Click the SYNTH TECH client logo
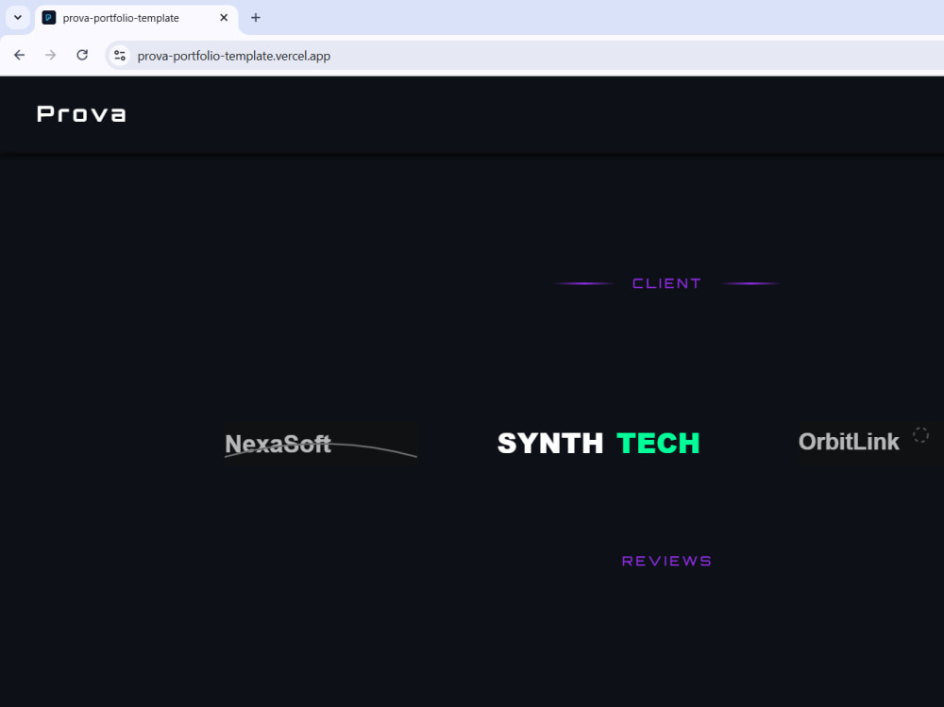This screenshot has height=707, width=944. pos(598,444)
